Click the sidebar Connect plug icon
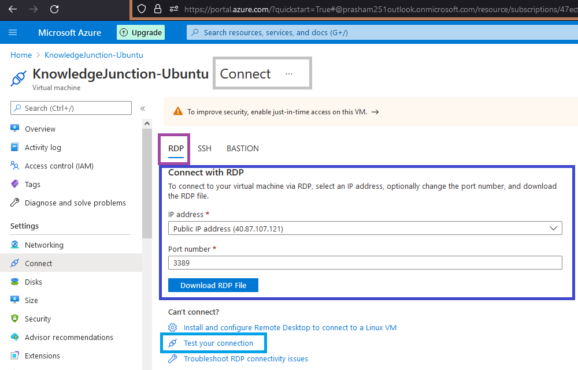Screen dimensions: 578x370 pyautogui.click(x=15, y=263)
